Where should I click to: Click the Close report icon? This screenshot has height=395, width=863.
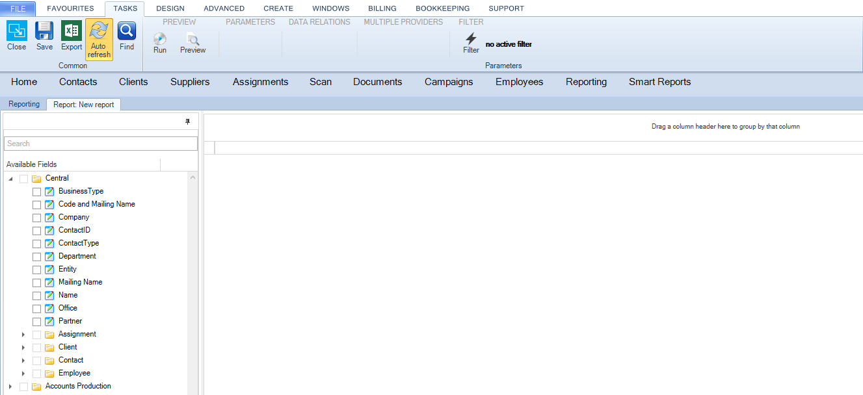(x=16, y=31)
